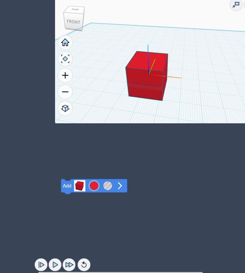Viewport: 245px width, 273px height.
Task: Pick the red solid color in the Add block
Action: (x=94, y=186)
